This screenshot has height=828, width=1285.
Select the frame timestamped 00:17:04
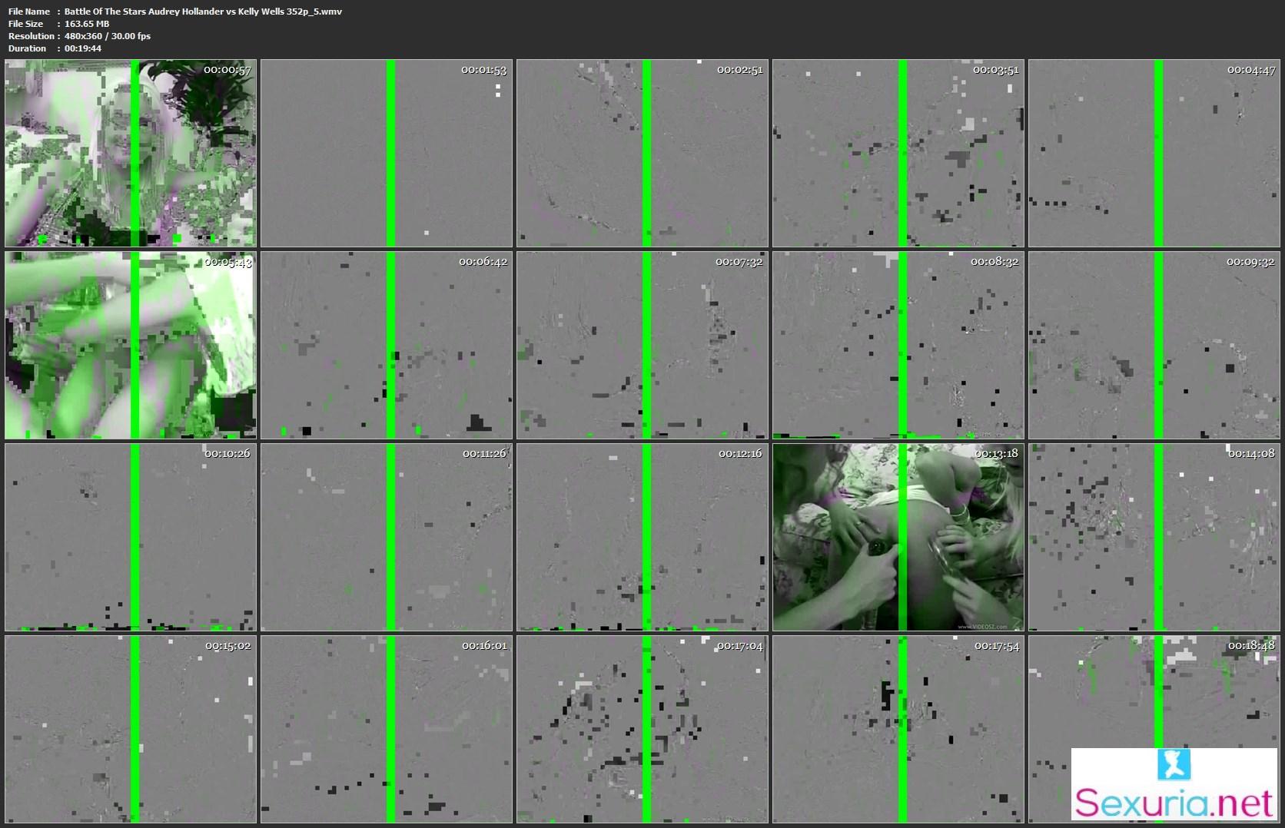click(642, 729)
